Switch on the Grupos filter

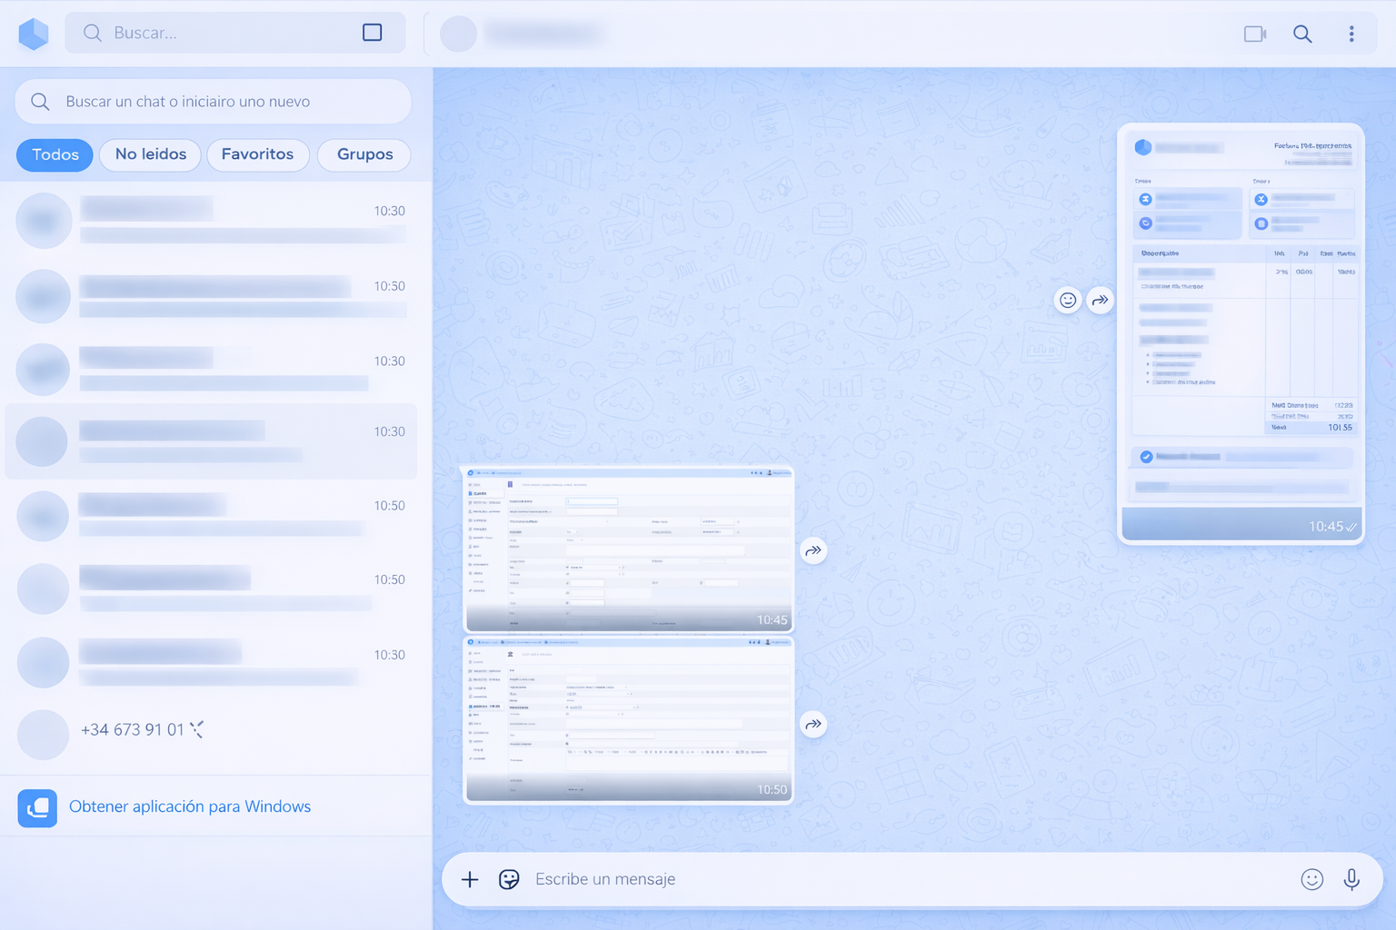point(364,154)
